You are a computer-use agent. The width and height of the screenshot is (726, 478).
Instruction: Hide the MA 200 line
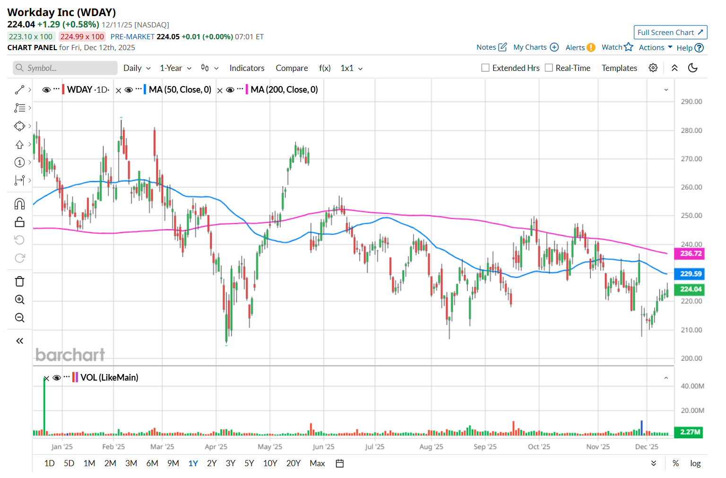[x=230, y=90]
